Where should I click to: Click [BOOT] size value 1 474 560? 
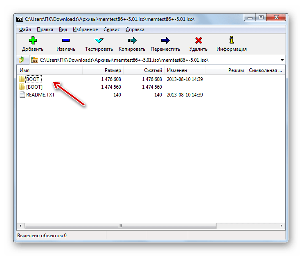111,87
